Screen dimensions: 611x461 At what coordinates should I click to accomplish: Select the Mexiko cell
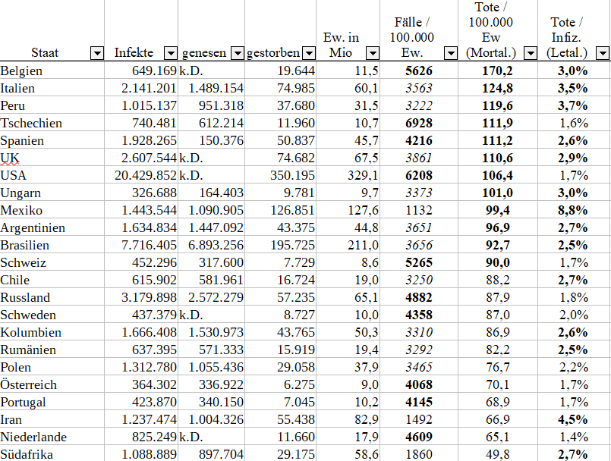pyautogui.click(x=52, y=210)
